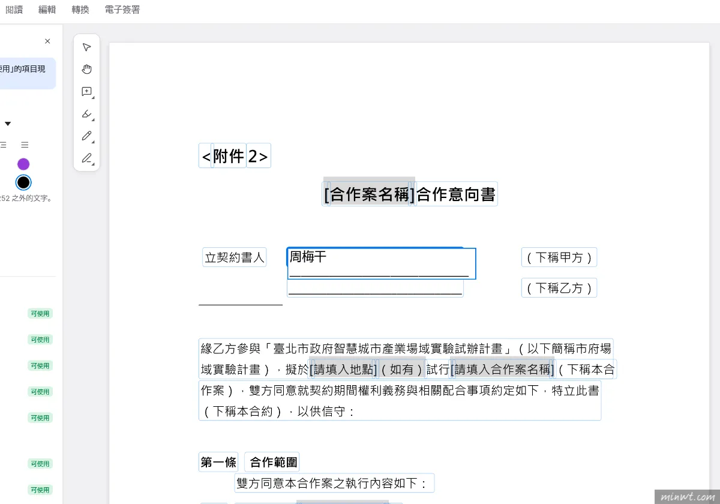Choose the purple color swatch
This screenshot has height=504, width=720.
(23, 164)
